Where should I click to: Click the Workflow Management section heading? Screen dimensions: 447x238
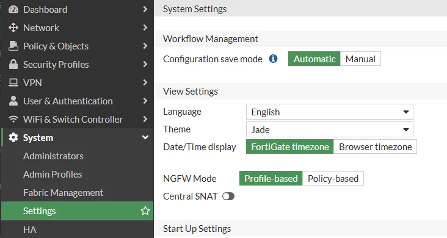coord(211,39)
